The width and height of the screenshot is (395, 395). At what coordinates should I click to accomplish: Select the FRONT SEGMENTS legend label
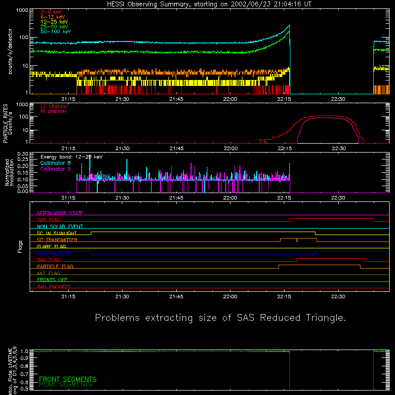tap(68, 379)
